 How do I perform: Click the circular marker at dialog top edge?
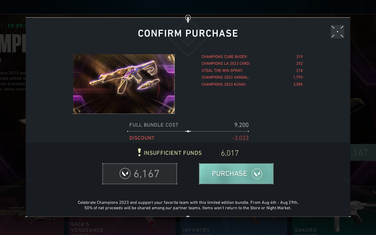188,18
